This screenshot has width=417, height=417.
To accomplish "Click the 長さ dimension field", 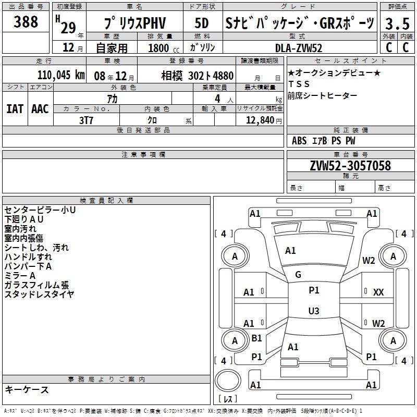I will (311, 188).
